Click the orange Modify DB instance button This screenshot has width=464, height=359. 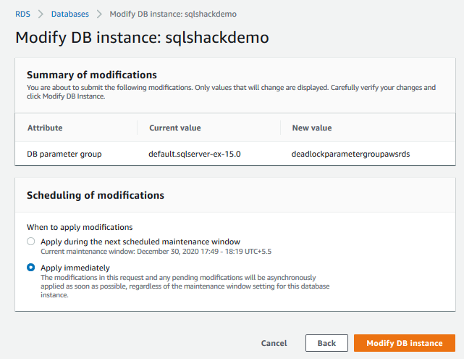pyautogui.click(x=404, y=343)
